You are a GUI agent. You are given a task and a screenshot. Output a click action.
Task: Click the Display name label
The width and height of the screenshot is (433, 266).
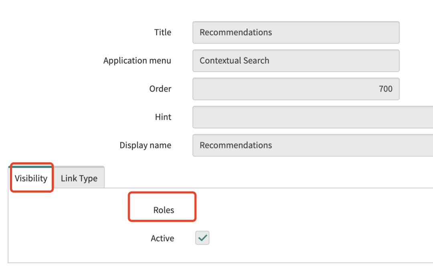[145, 145]
